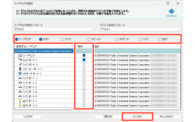Uncheck the ハードウェア filter checkbox
Viewport: 195px width, 122px height.
coord(17,39)
